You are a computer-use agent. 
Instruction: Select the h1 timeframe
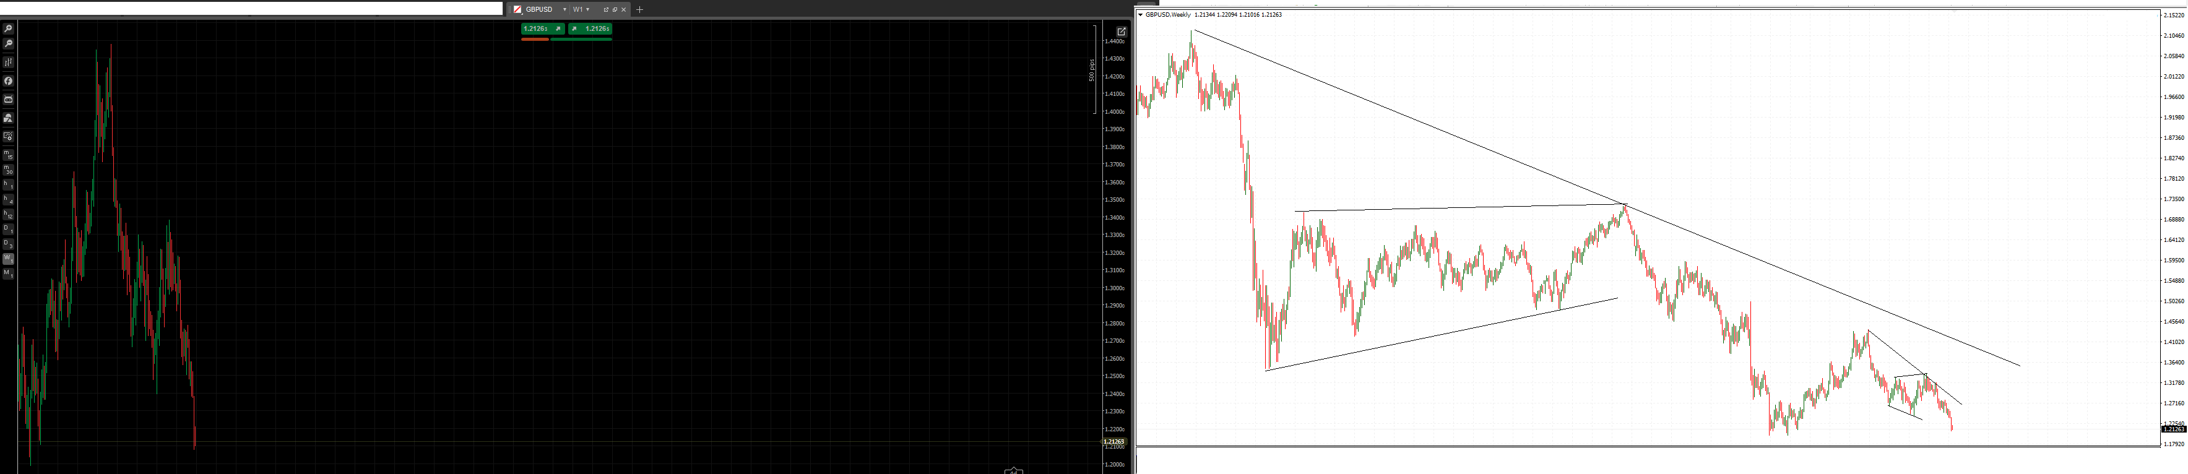point(9,186)
